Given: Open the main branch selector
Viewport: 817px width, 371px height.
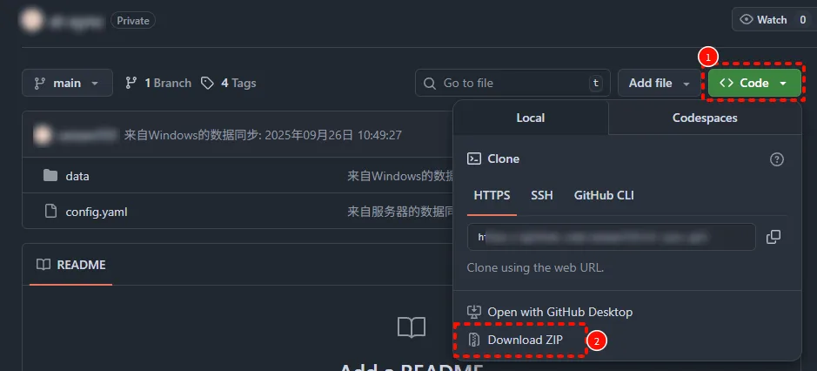Looking at the screenshot, I should pos(67,83).
